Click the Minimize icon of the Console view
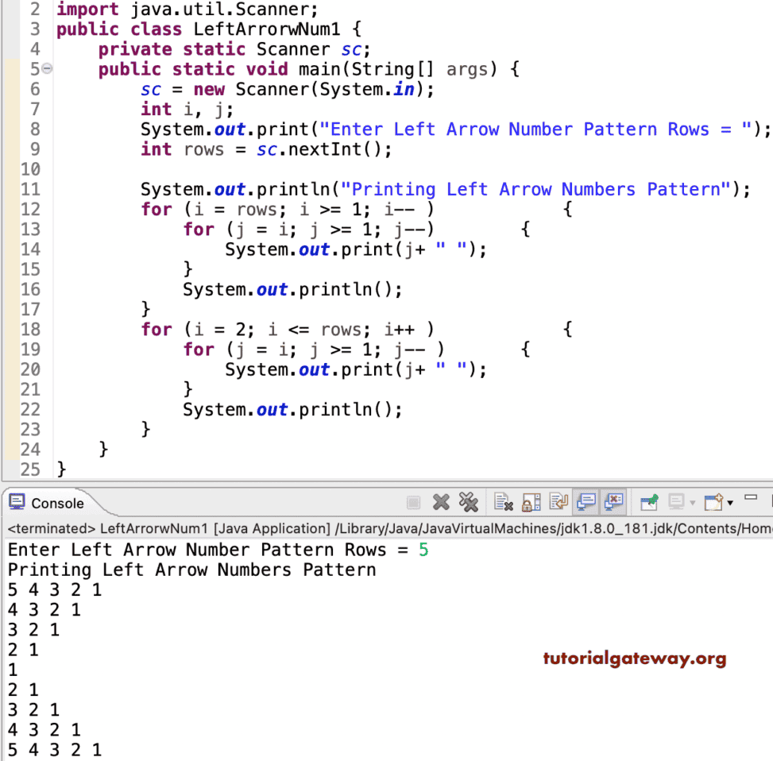The height and width of the screenshot is (761, 773). tap(752, 499)
